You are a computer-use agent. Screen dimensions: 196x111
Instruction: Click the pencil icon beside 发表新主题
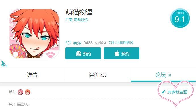[x=163, y=92]
